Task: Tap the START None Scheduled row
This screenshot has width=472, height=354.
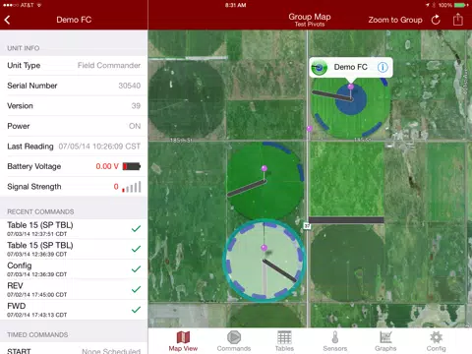Action: 74,349
